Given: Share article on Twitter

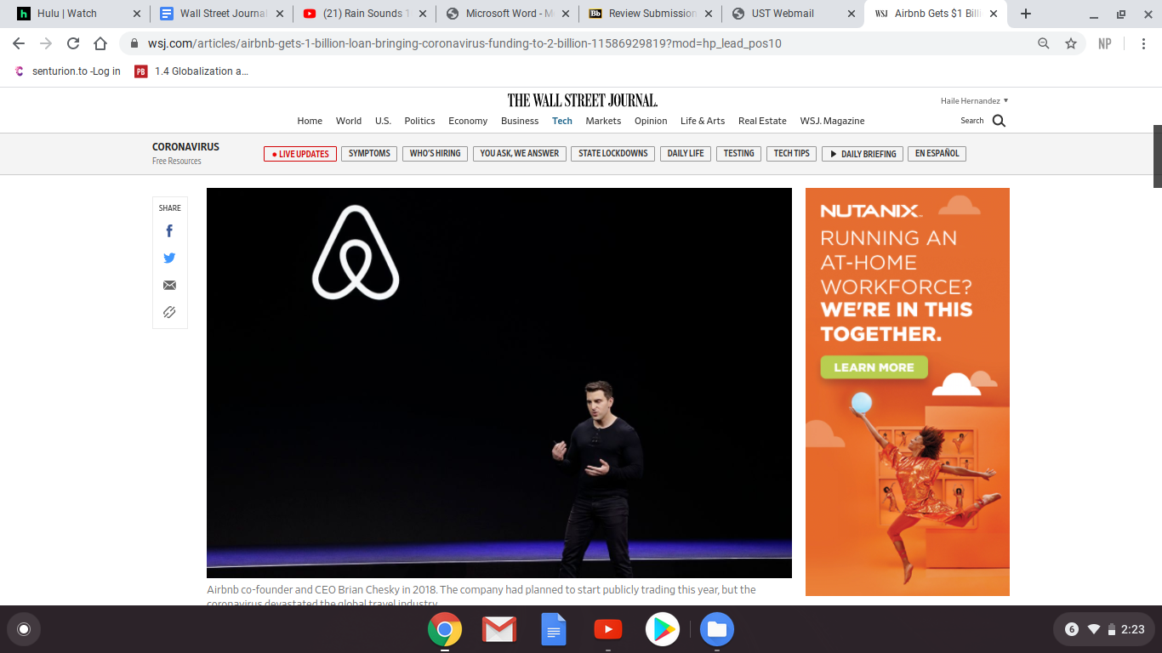Looking at the screenshot, I should pyautogui.click(x=169, y=258).
